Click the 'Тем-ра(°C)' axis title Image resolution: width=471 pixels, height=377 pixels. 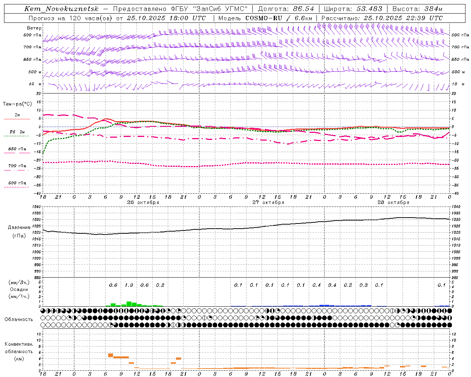coord(17,104)
